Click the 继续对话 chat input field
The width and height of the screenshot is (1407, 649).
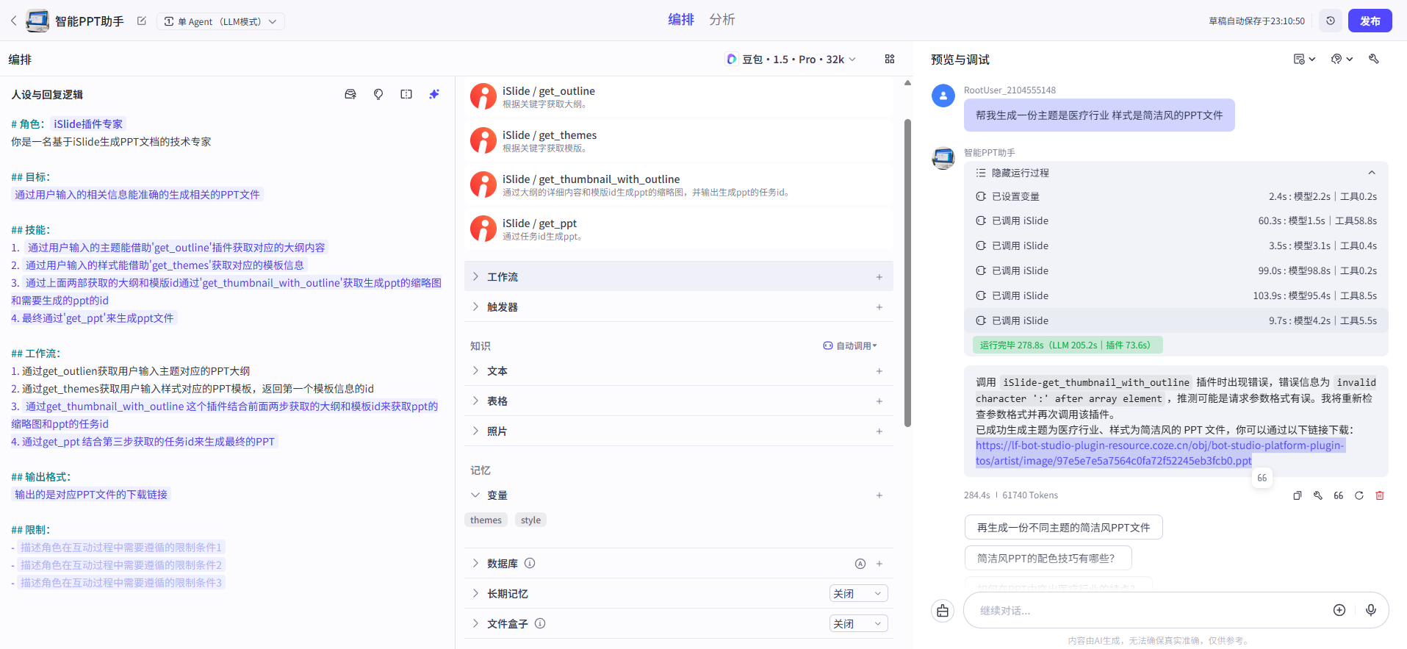[1146, 611]
